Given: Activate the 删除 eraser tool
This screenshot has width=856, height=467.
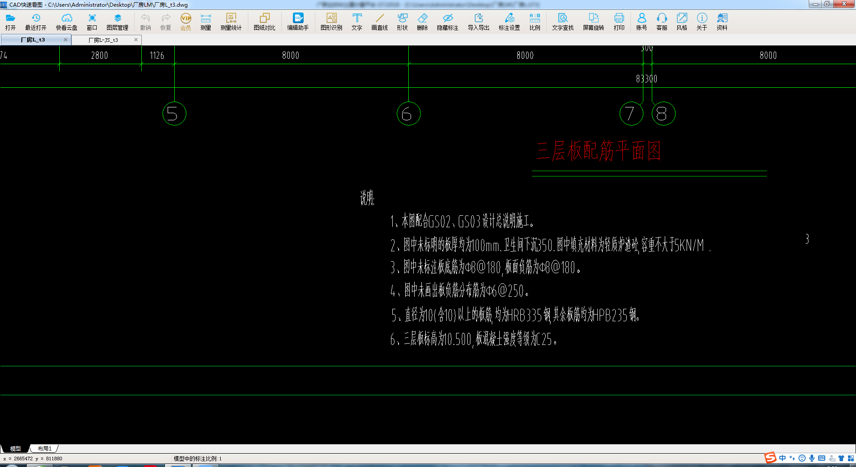Looking at the screenshot, I should coord(422,21).
